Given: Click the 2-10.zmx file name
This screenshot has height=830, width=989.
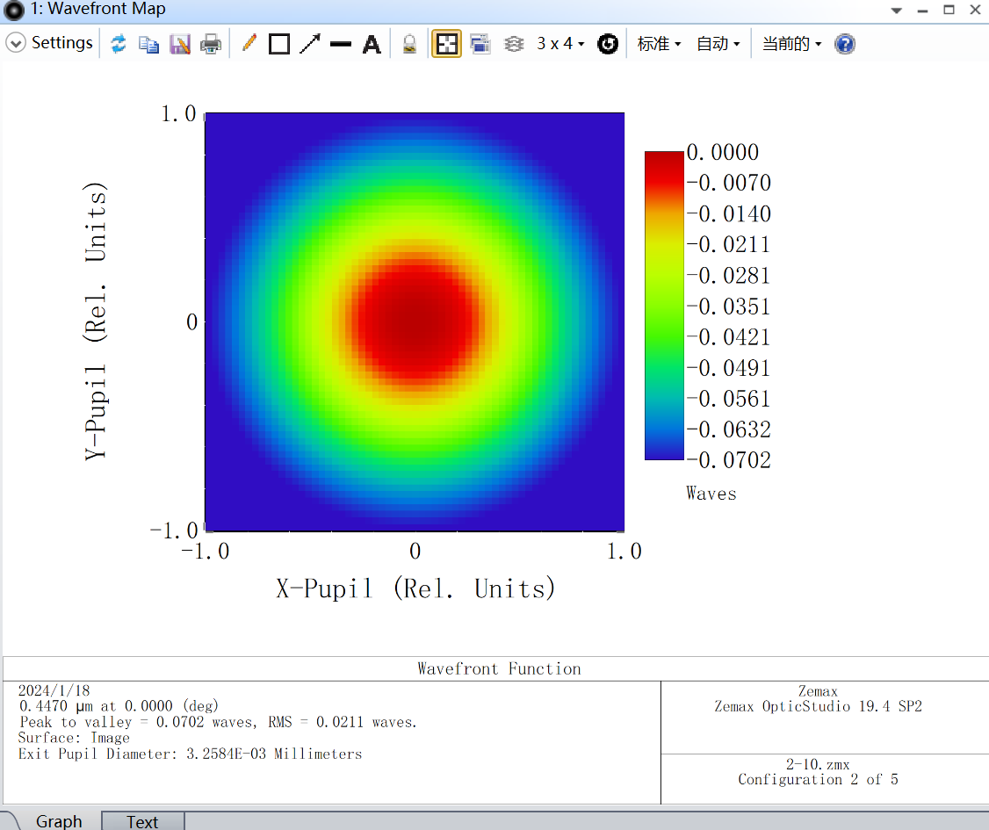Looking at the screenshot, I should 818,764.
